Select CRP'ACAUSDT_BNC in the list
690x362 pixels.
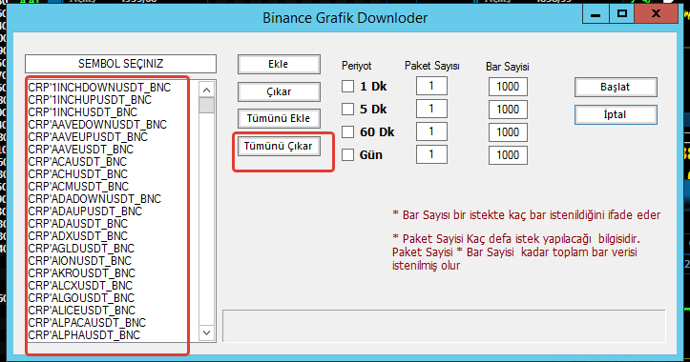(77, 162)
